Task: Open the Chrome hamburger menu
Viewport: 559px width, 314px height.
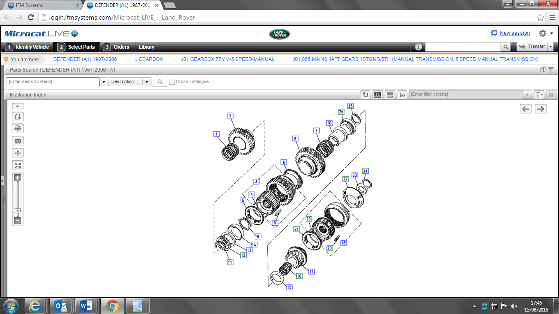Action: (551, 17)
